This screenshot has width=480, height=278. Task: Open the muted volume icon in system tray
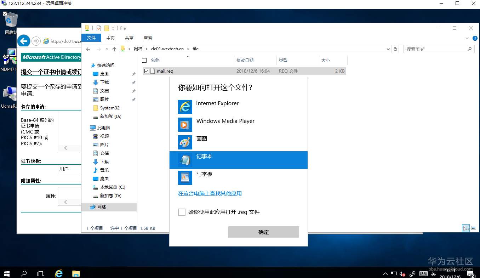click(402, 273)
